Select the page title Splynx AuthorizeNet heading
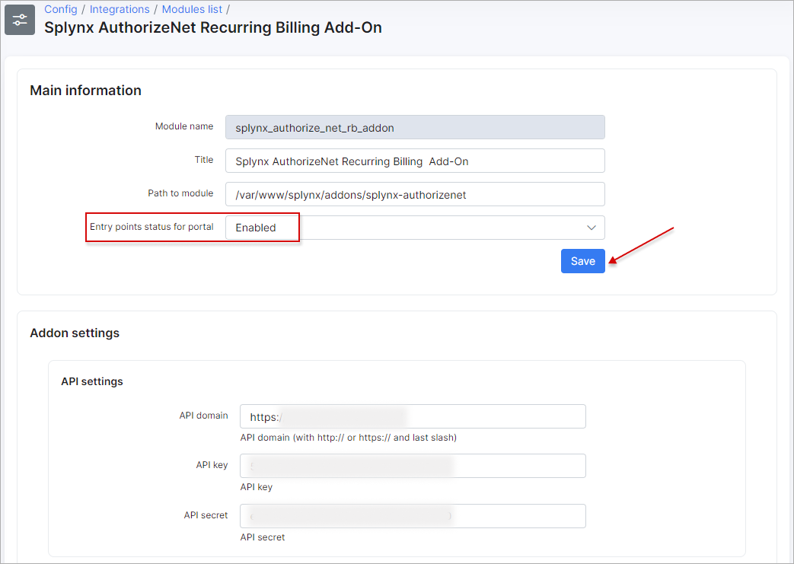Image resolution: width=794 pixels, height=564 pixels. pos(213,27)
